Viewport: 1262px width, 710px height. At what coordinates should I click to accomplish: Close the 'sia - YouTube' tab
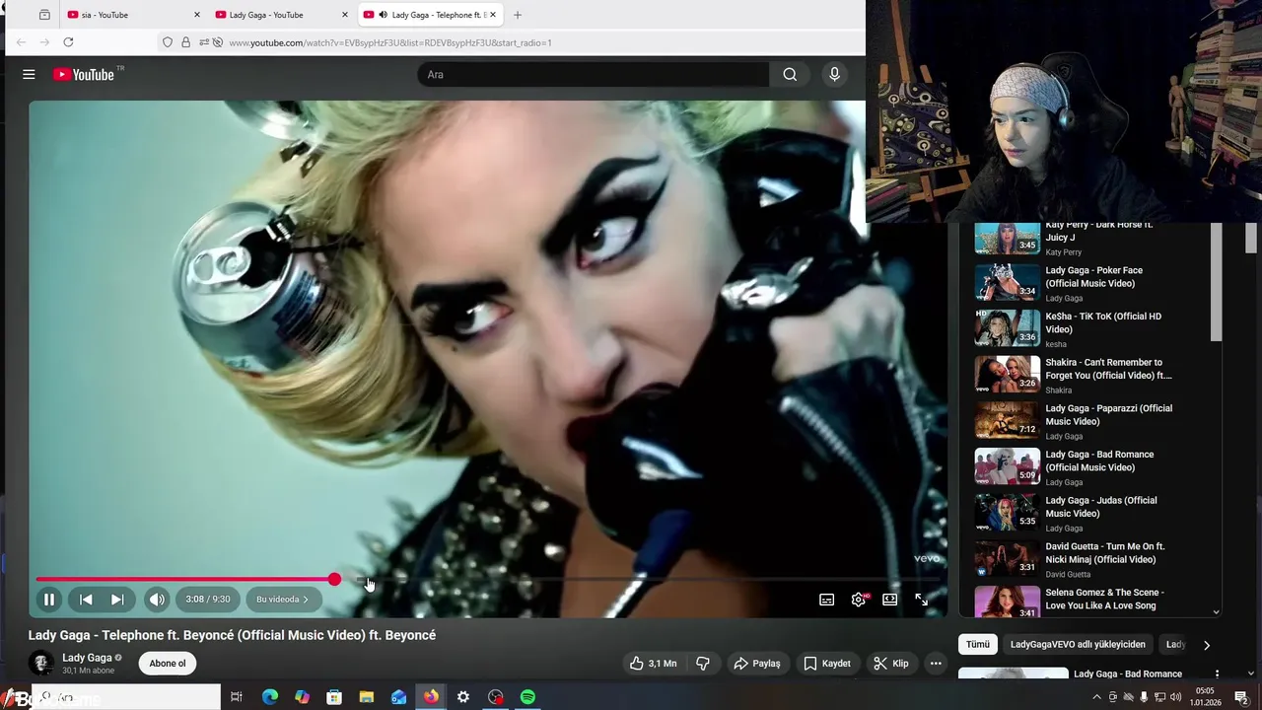click(196, 15)
